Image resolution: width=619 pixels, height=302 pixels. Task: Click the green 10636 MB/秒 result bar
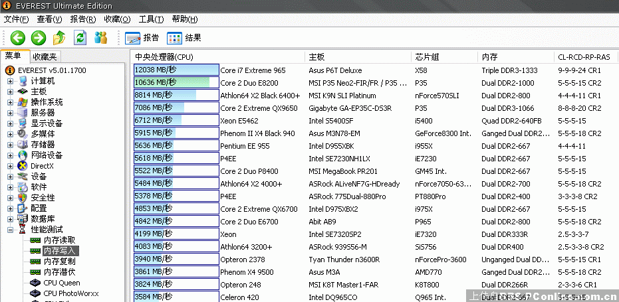pos(176,83)
